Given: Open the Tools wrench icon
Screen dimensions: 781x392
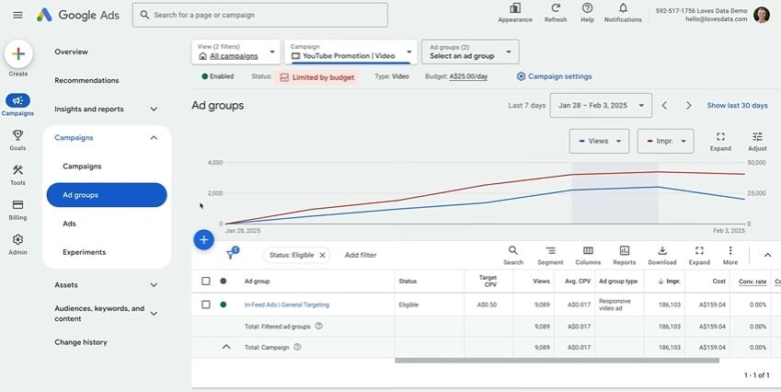Looking at the screenshot, I should (17, 170).
